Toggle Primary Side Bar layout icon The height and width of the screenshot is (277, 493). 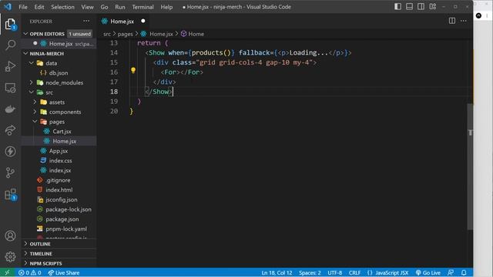397,7
